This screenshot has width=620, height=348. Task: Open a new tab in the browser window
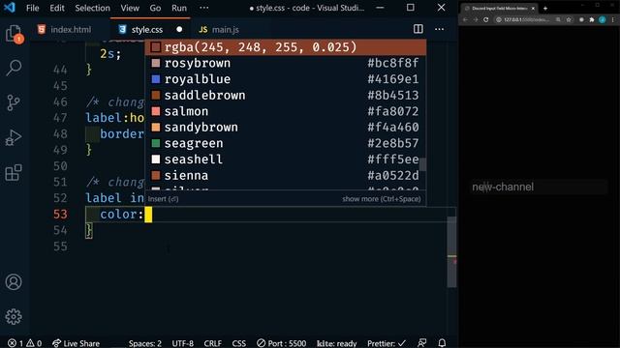(x=545, y=9)
